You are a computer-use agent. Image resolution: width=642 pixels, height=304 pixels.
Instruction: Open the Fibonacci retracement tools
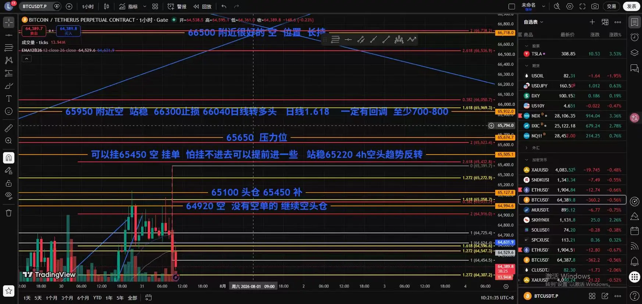pos(9,48)
